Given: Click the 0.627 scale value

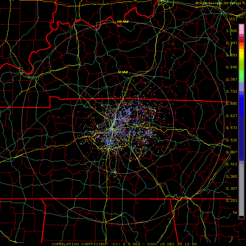Looking at the screenshot, I should 232,116.
